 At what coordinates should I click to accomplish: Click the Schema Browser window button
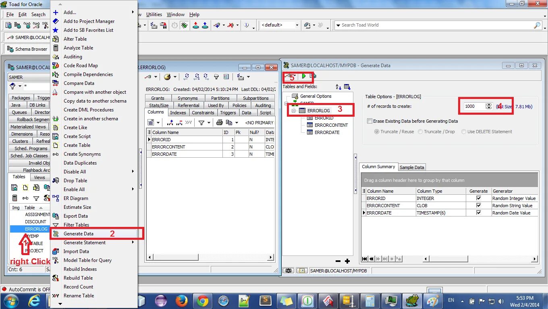[x=27, y=49]
